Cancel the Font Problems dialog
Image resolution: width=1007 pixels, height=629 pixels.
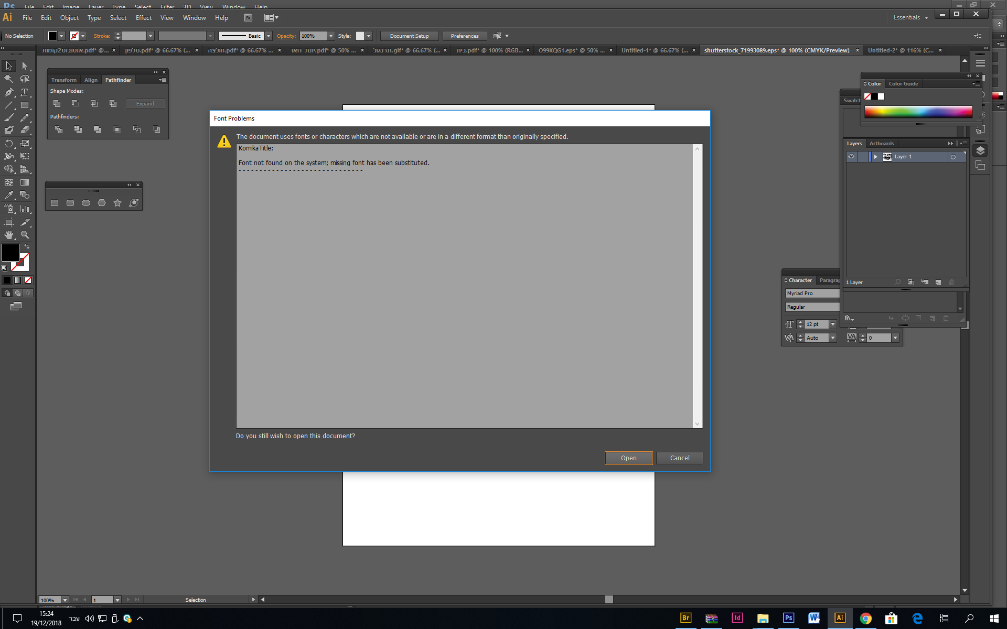pyautogui.click(x=679, y=458)
